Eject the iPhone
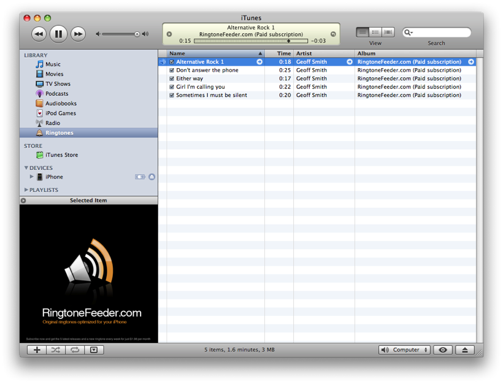Image resolution: width=503 pixels, height=384 pixels. [x=152, y=177]
